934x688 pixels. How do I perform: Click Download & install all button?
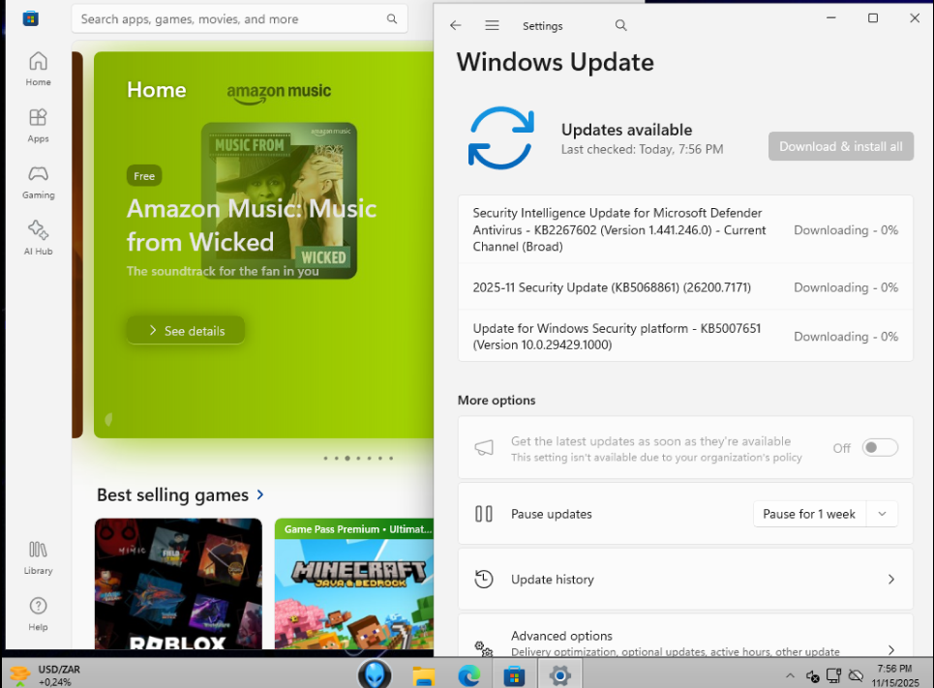(840, 146)
